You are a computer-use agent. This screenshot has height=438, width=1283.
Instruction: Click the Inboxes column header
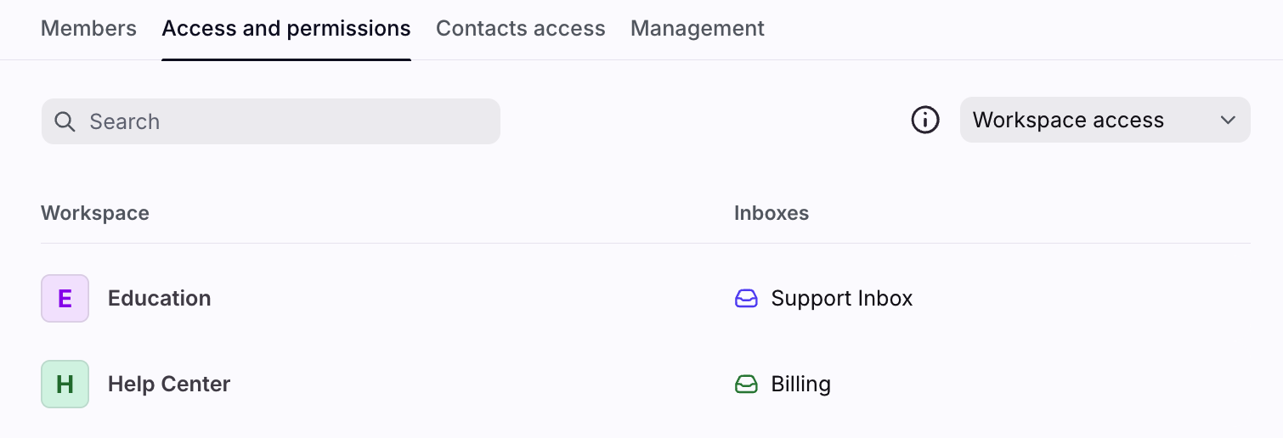pos(771,213)
